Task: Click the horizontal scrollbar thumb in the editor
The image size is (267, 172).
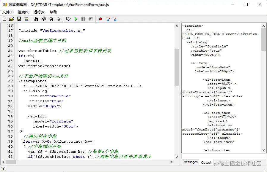Action: tap(11, 162)
